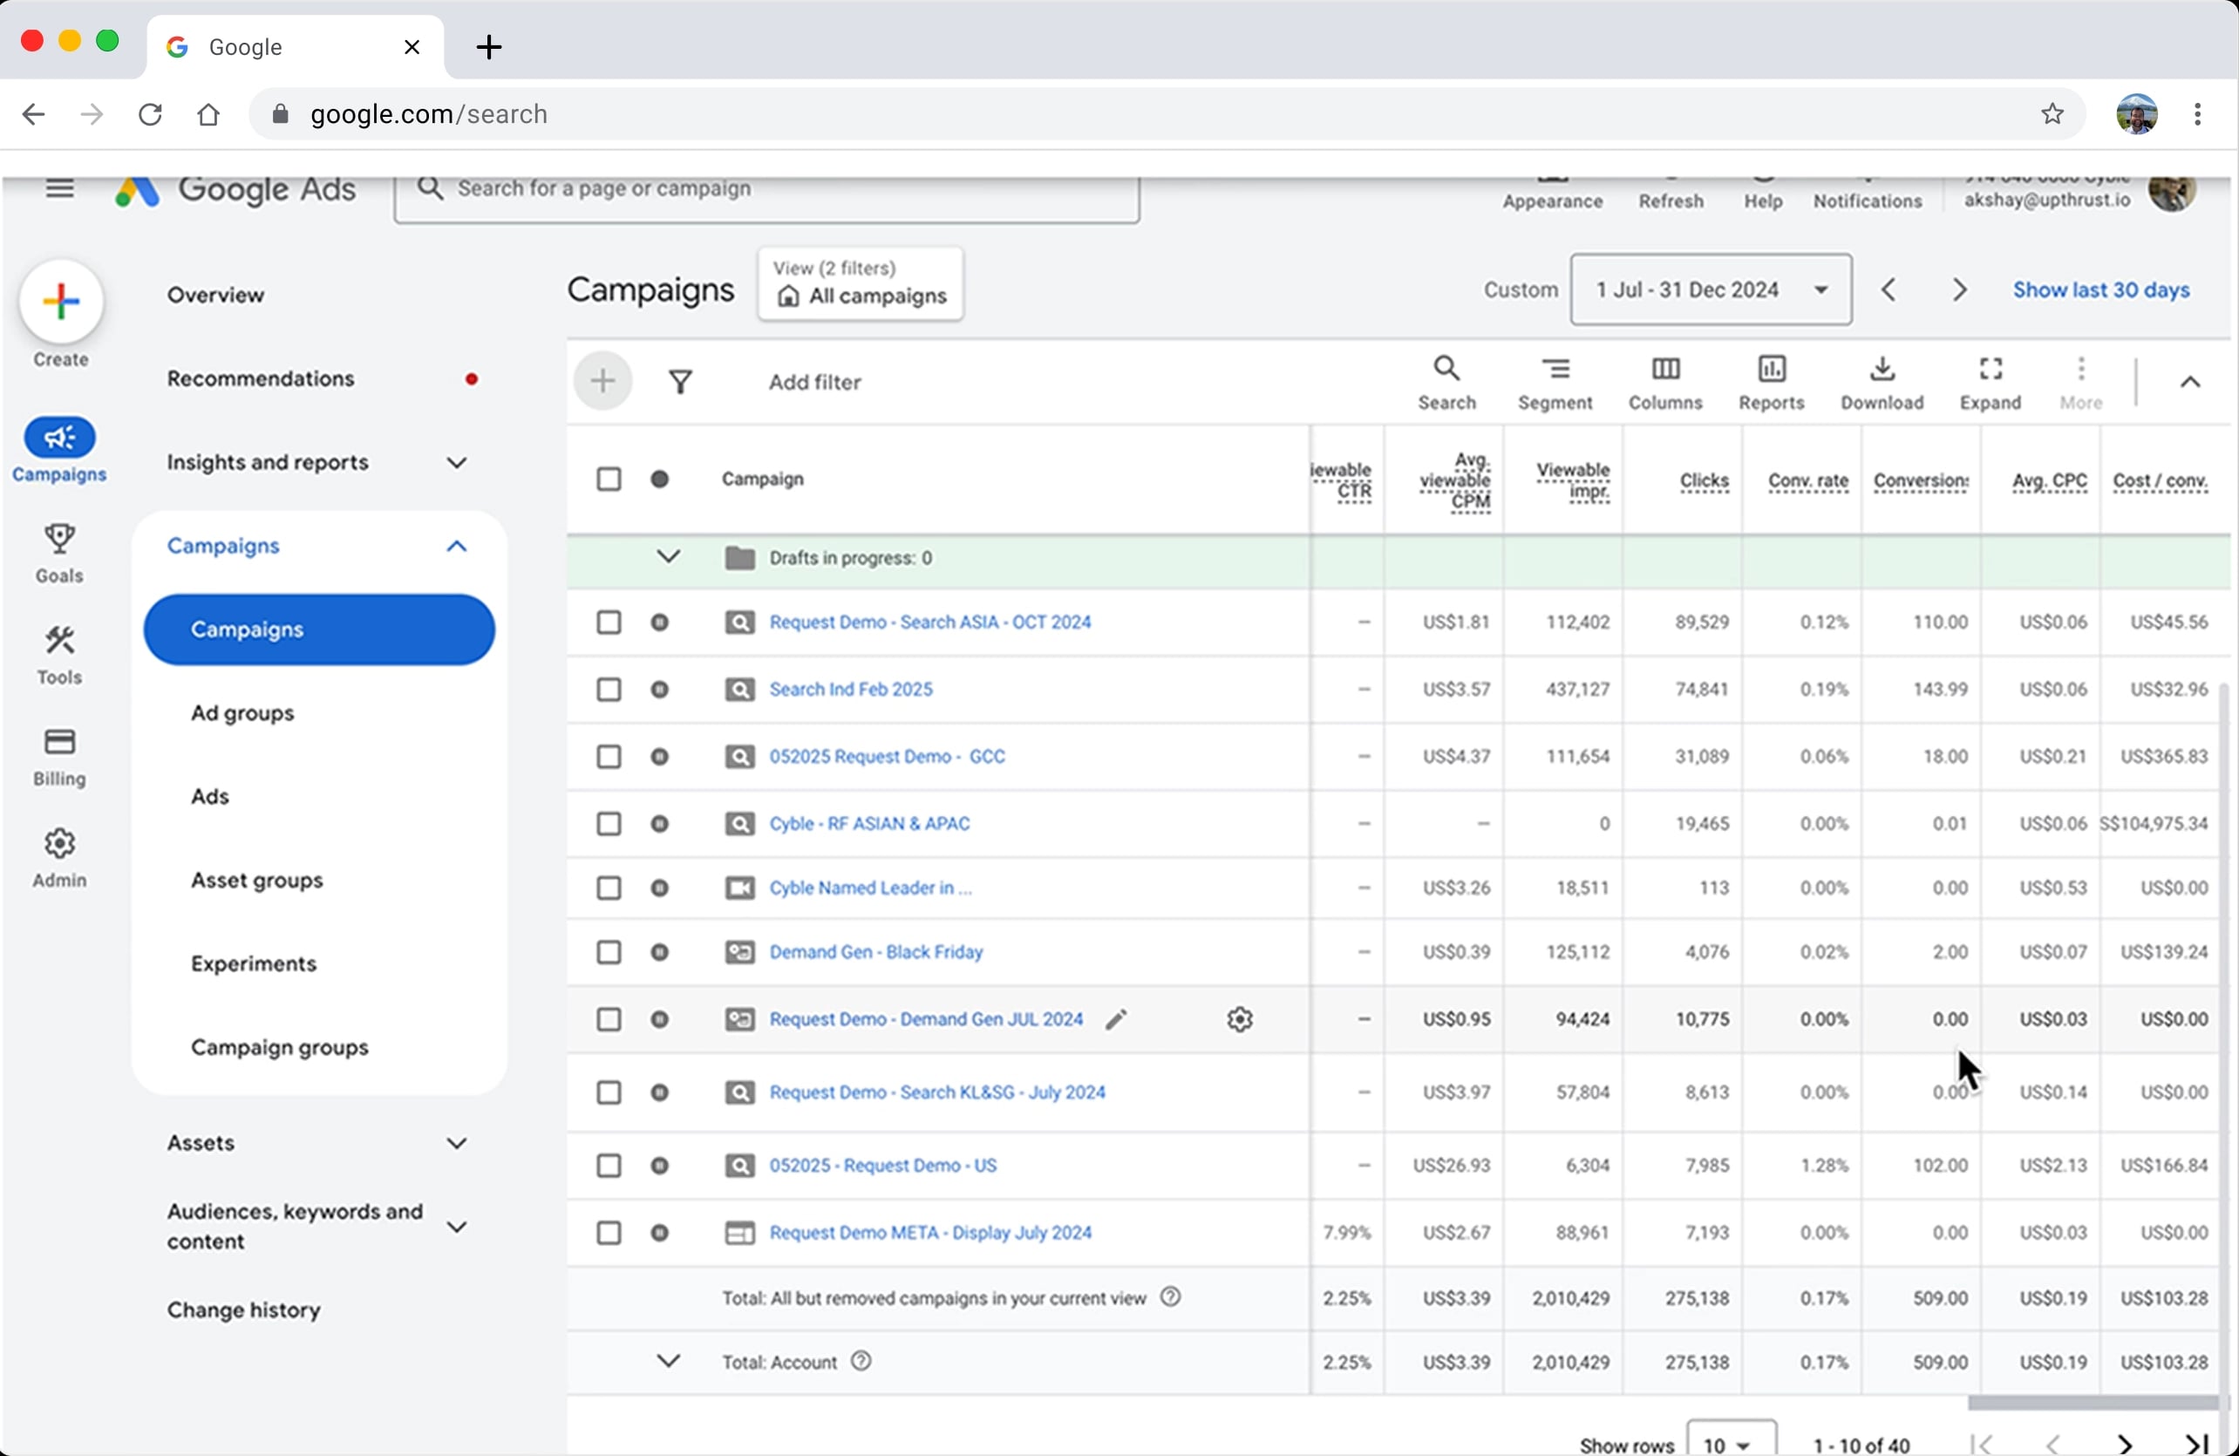Click help icon beside Total: Account

click(861, 1361)
